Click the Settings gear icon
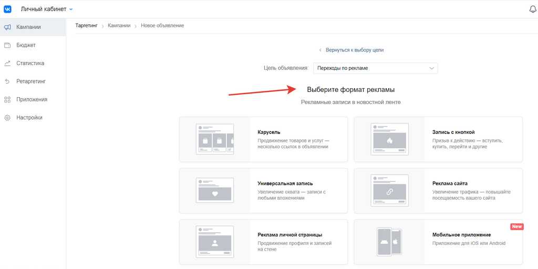This screenshot has width=538, height=269. [7, 118]
